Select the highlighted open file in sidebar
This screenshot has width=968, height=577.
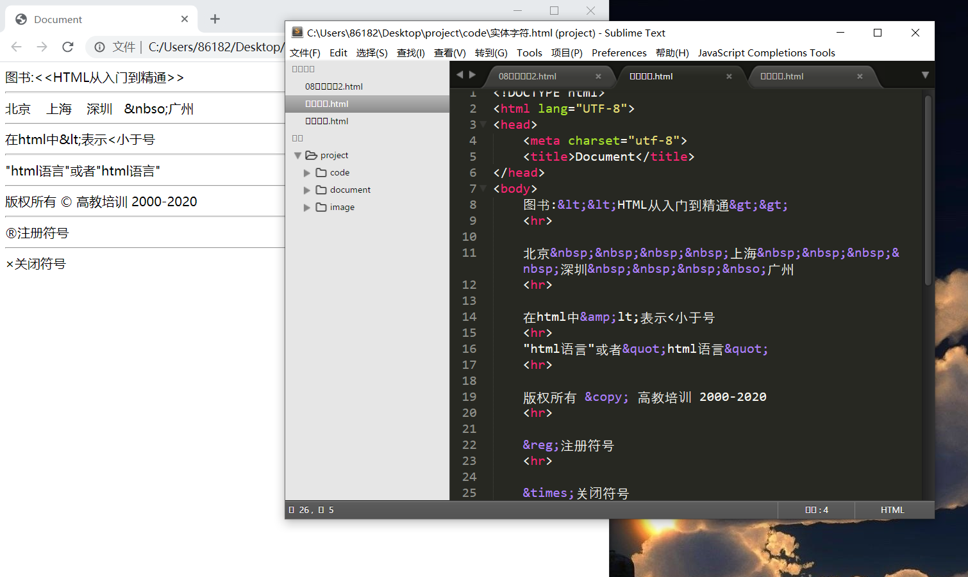367,104
